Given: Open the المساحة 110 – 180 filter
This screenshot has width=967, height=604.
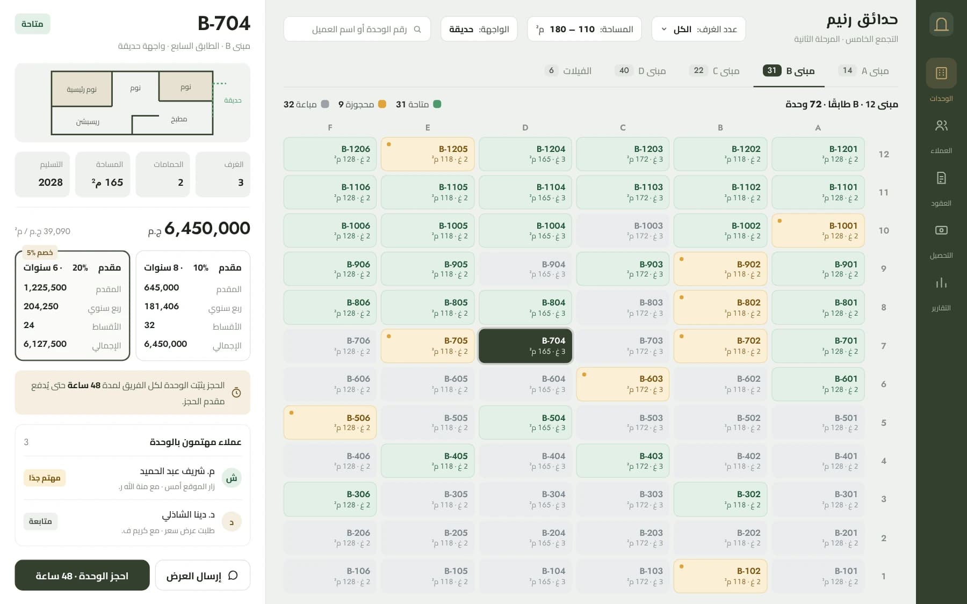Looking at the screenshot, I should point(584,29).
